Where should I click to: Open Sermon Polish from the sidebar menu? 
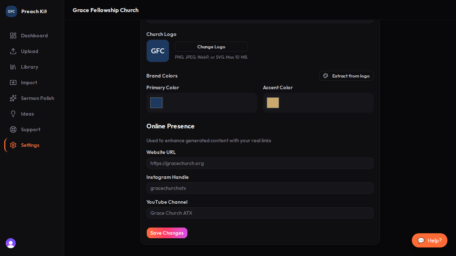pyautogui.click(x=37, y=98)
